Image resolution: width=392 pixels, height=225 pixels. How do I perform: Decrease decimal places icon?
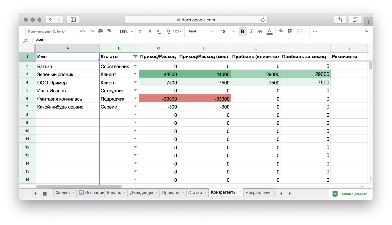coord(158,31)
